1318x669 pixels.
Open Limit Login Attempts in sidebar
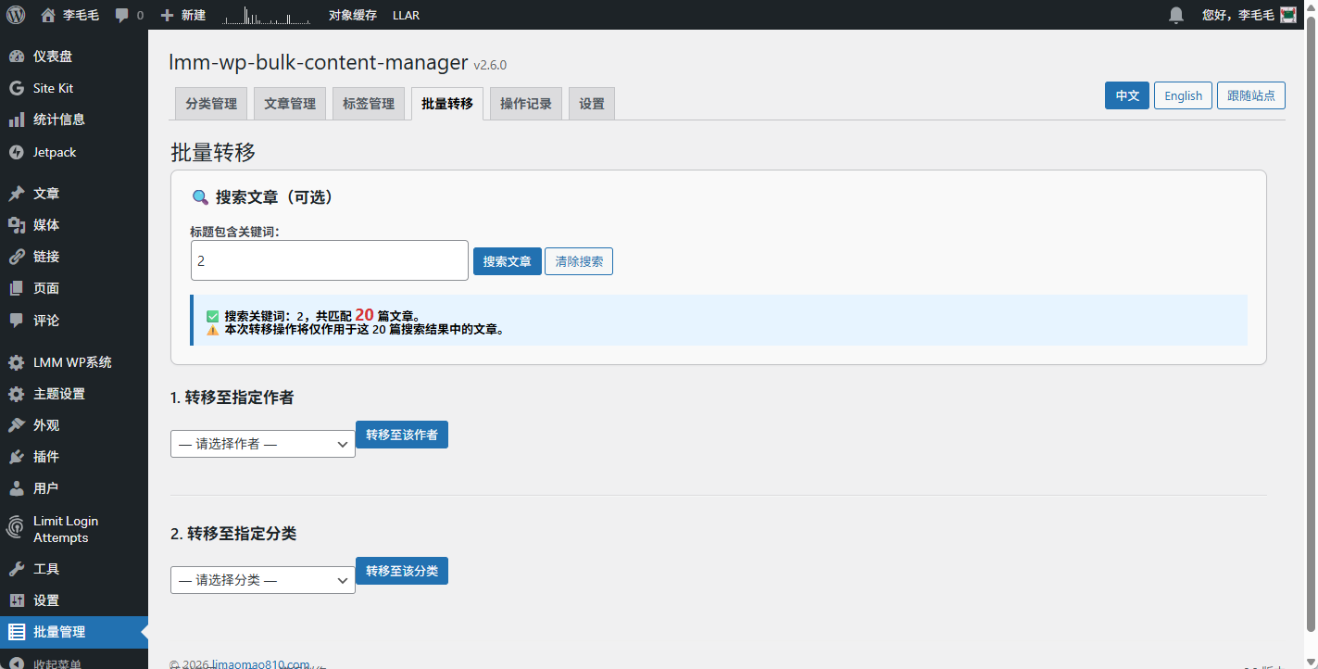coord(65,529)
